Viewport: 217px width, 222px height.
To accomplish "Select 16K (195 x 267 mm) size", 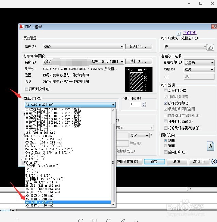I will coord(68,133).
